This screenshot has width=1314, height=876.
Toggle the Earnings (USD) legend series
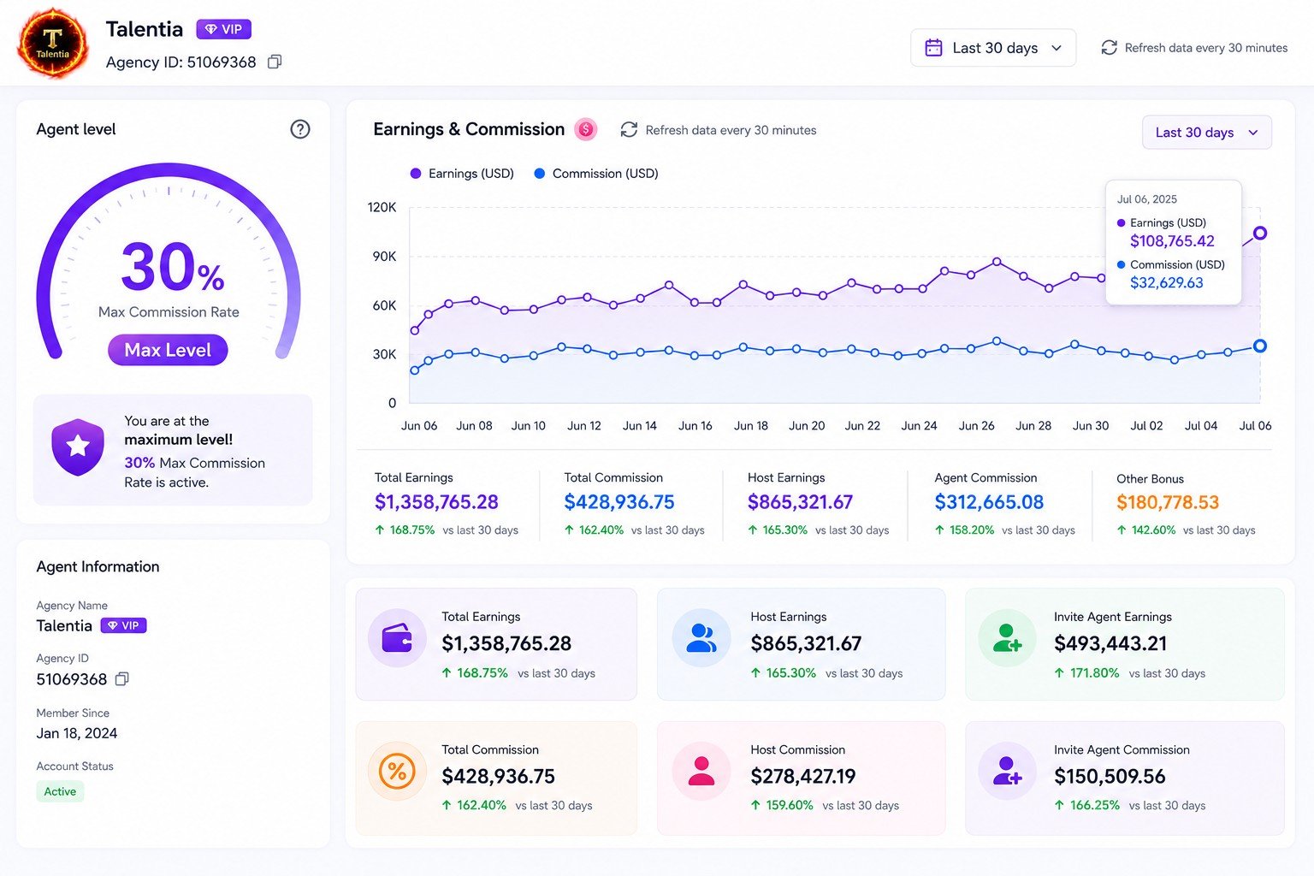point(462,174)
